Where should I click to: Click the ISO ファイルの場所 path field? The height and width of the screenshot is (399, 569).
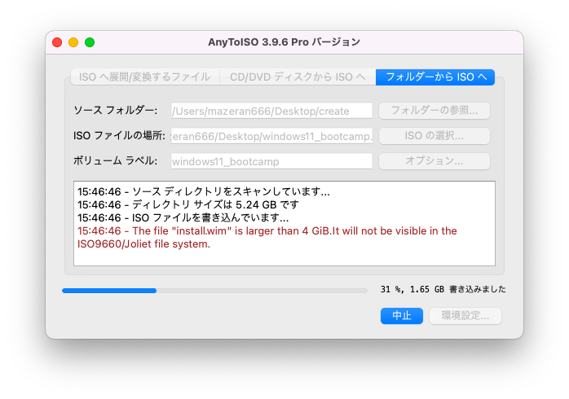(271, 136)
